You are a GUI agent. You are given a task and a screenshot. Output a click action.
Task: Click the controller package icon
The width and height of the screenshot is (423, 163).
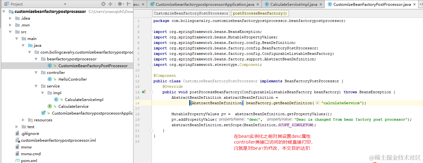[43, 72]
